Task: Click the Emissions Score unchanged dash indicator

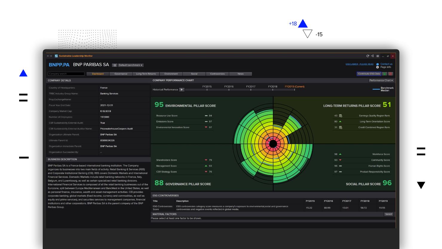Action: click(206, 122)
